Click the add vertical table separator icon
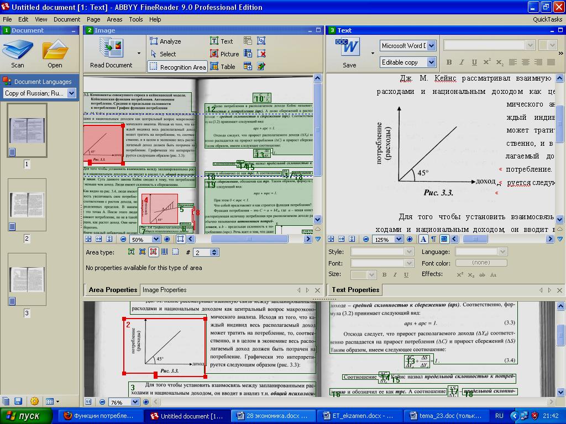This screenshot has width=566, height=424. pyautogui.click(x=248, y=54)
